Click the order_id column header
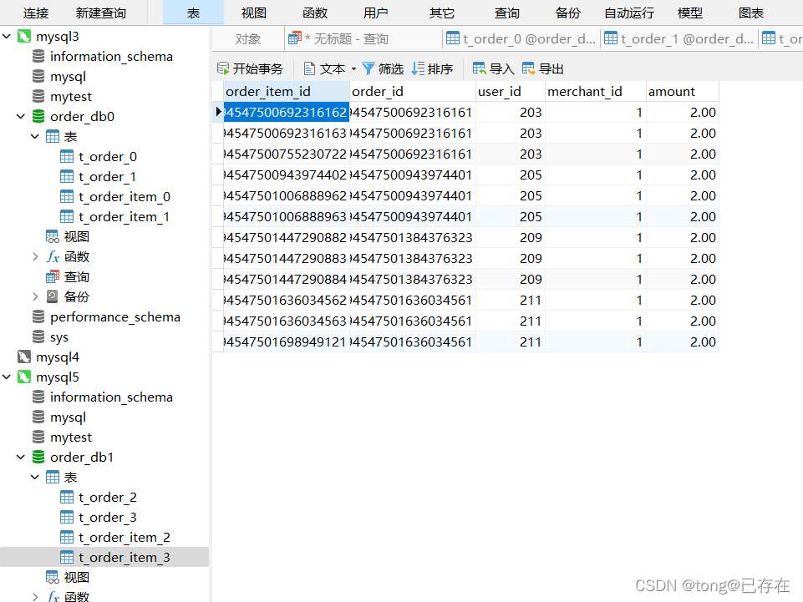 pos(413,92)
